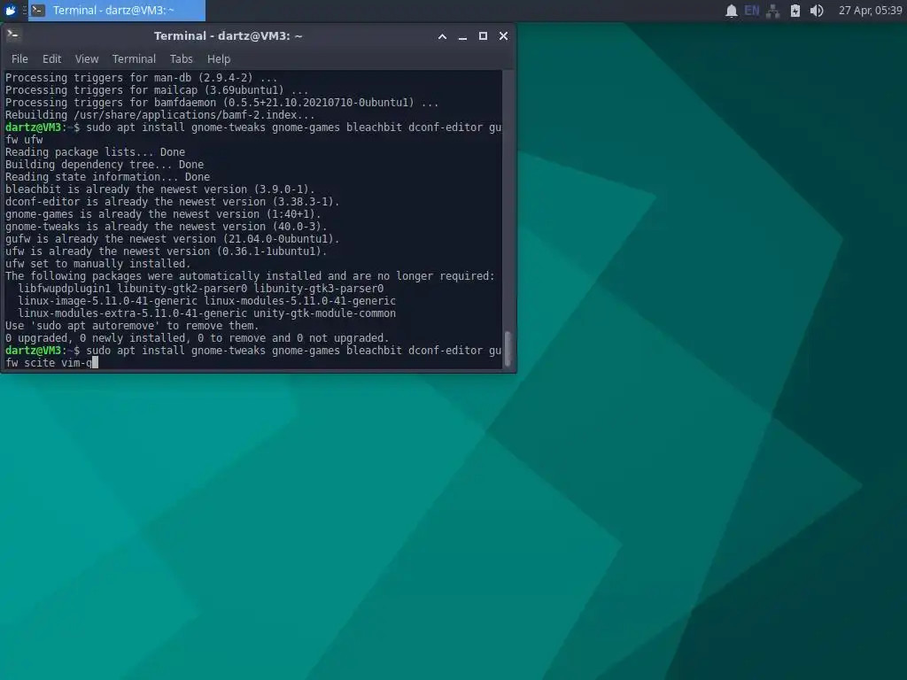Click 'ufw is already the newest version' line

167,251
